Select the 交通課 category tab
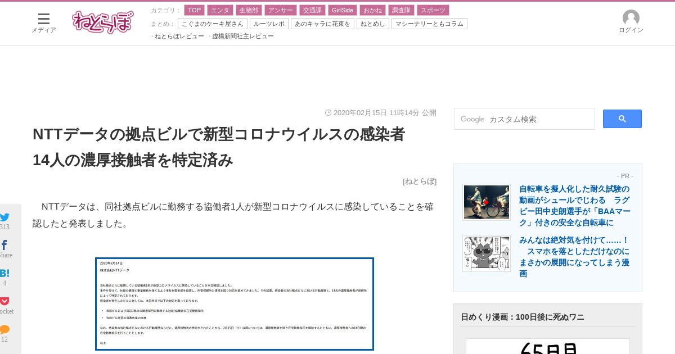Image resolution: width=675 pixels, height=354 pixels. pos(313,10)
